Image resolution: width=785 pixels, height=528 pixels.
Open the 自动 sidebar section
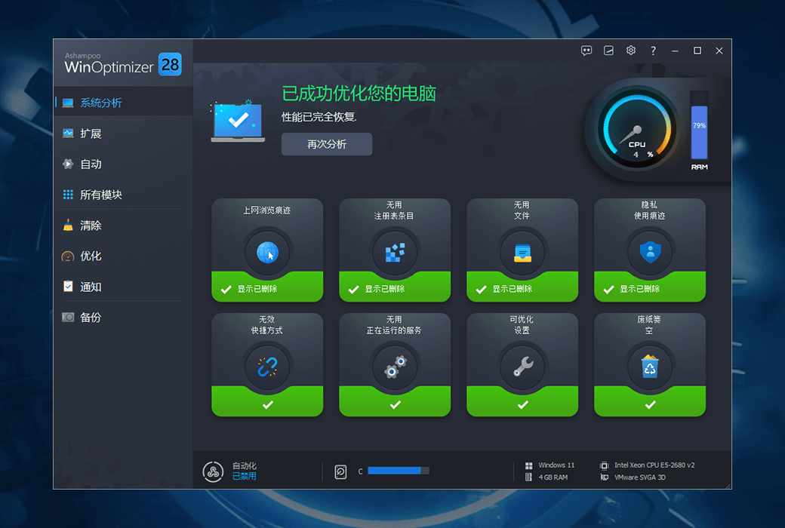[123, 164]
